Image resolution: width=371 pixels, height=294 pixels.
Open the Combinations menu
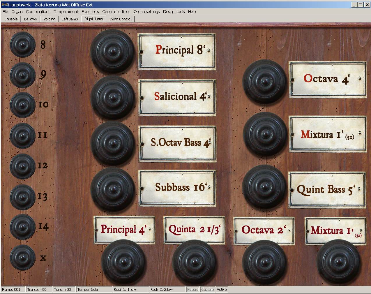pos(38,12)
